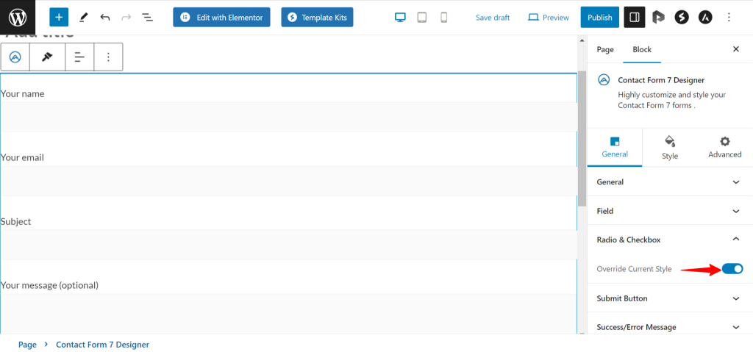This screenshot has height=352, width=753.
Task: Collapse the Radio & Checkbox section
Action: (669, 240)
